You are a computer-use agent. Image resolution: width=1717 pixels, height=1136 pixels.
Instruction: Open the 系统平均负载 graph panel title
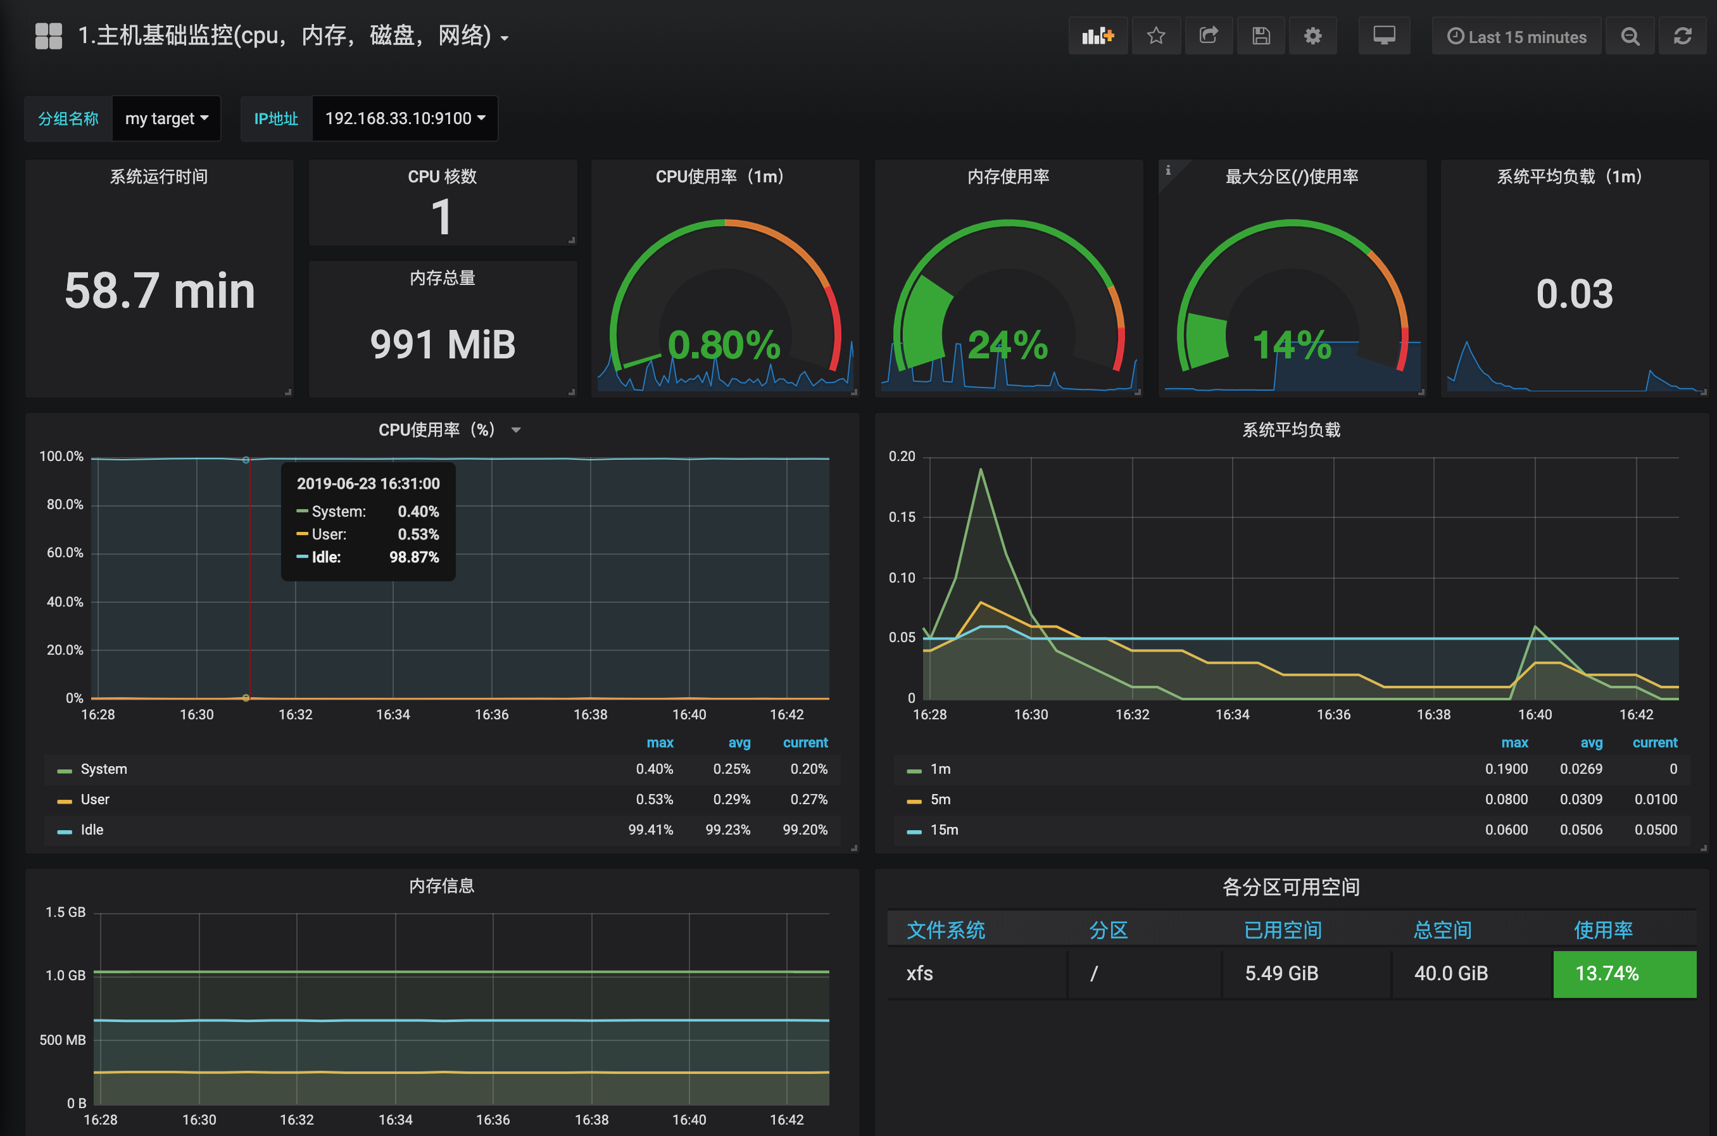point(1291,431)
